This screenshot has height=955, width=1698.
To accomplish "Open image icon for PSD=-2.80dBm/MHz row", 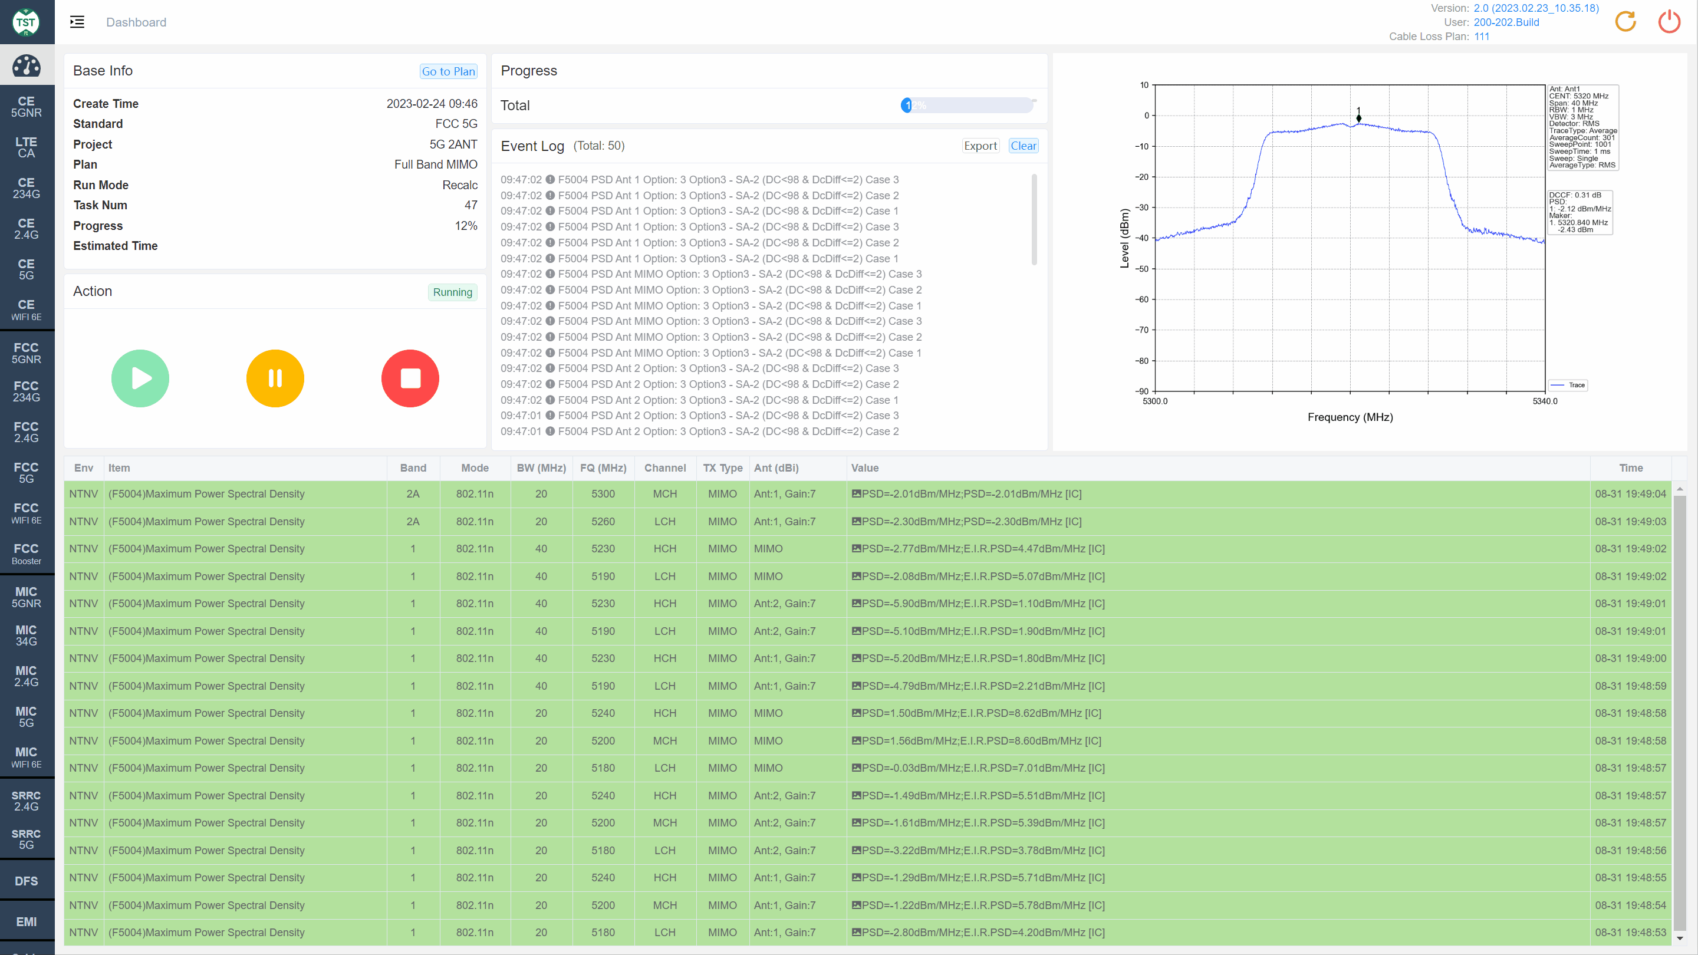I will click(x=856, y=933).
